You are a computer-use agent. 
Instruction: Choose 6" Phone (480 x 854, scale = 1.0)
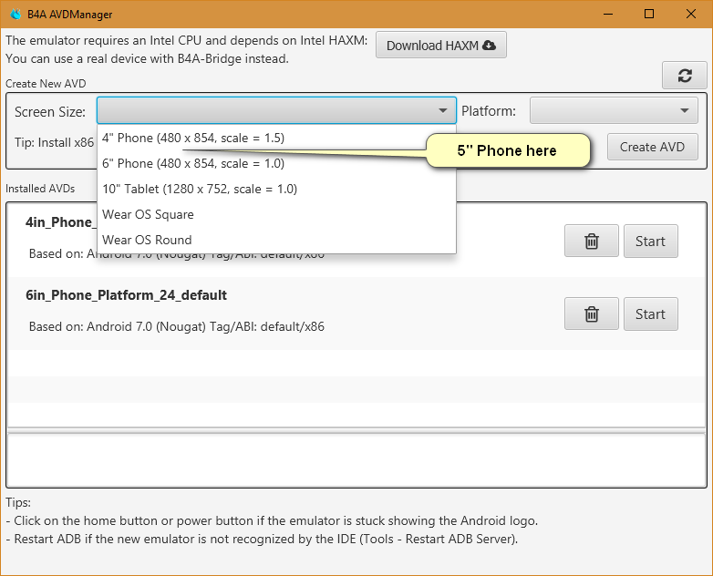coord(276,163)
